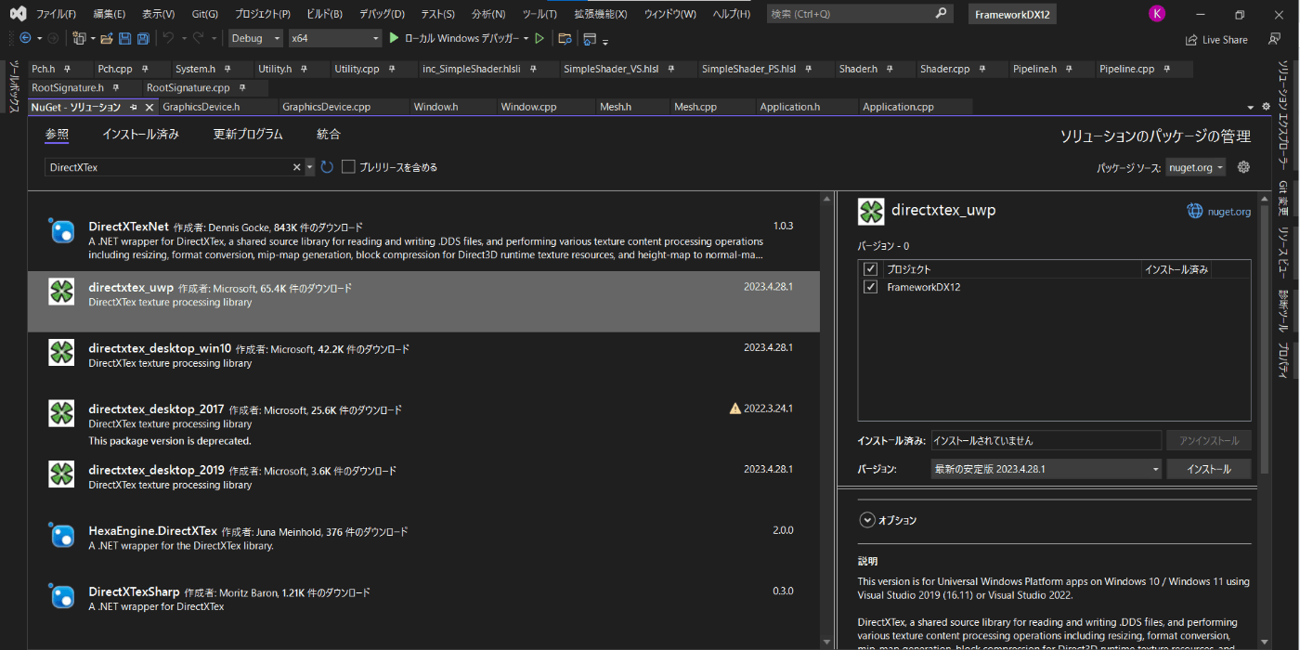Click the new project icon in toolbar
1300x650 pixels.
80,38
